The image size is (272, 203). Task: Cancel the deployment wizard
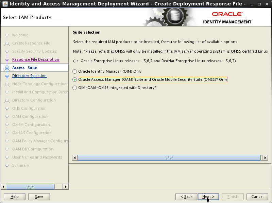tap(257, 197)
